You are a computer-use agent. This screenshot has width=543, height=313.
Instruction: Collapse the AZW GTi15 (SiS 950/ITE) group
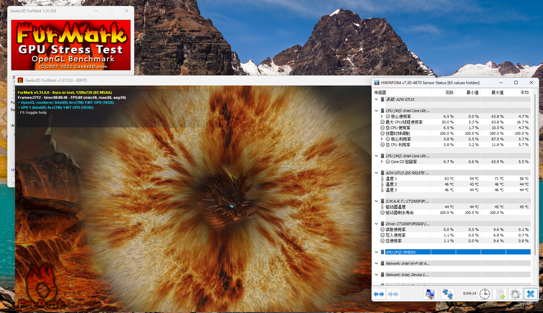pos(377,173)
